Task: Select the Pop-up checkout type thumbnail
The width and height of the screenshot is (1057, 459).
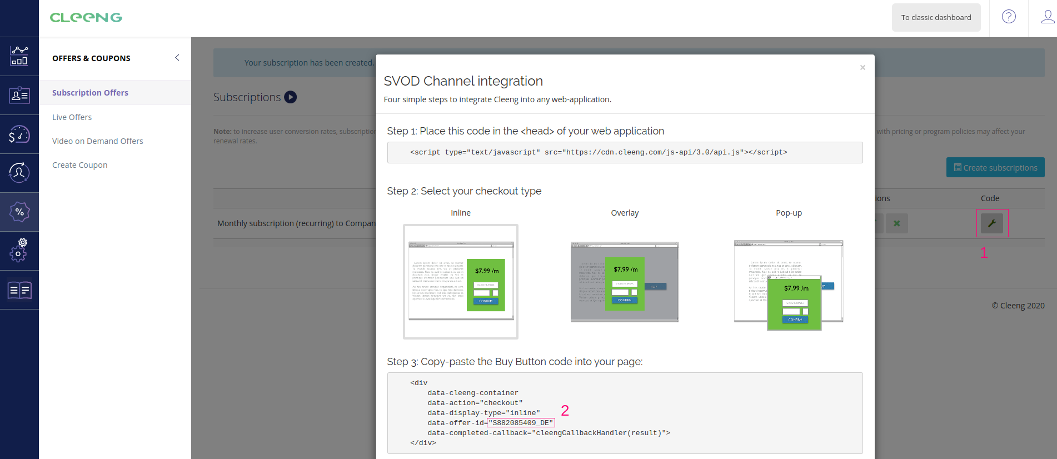Action: [x=789, y=285]
